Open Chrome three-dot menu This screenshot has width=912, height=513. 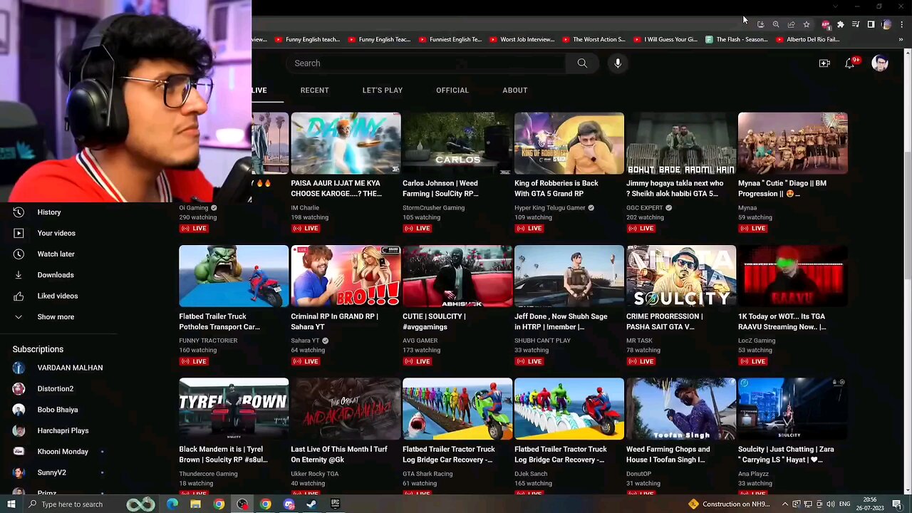tap(901, 24)
